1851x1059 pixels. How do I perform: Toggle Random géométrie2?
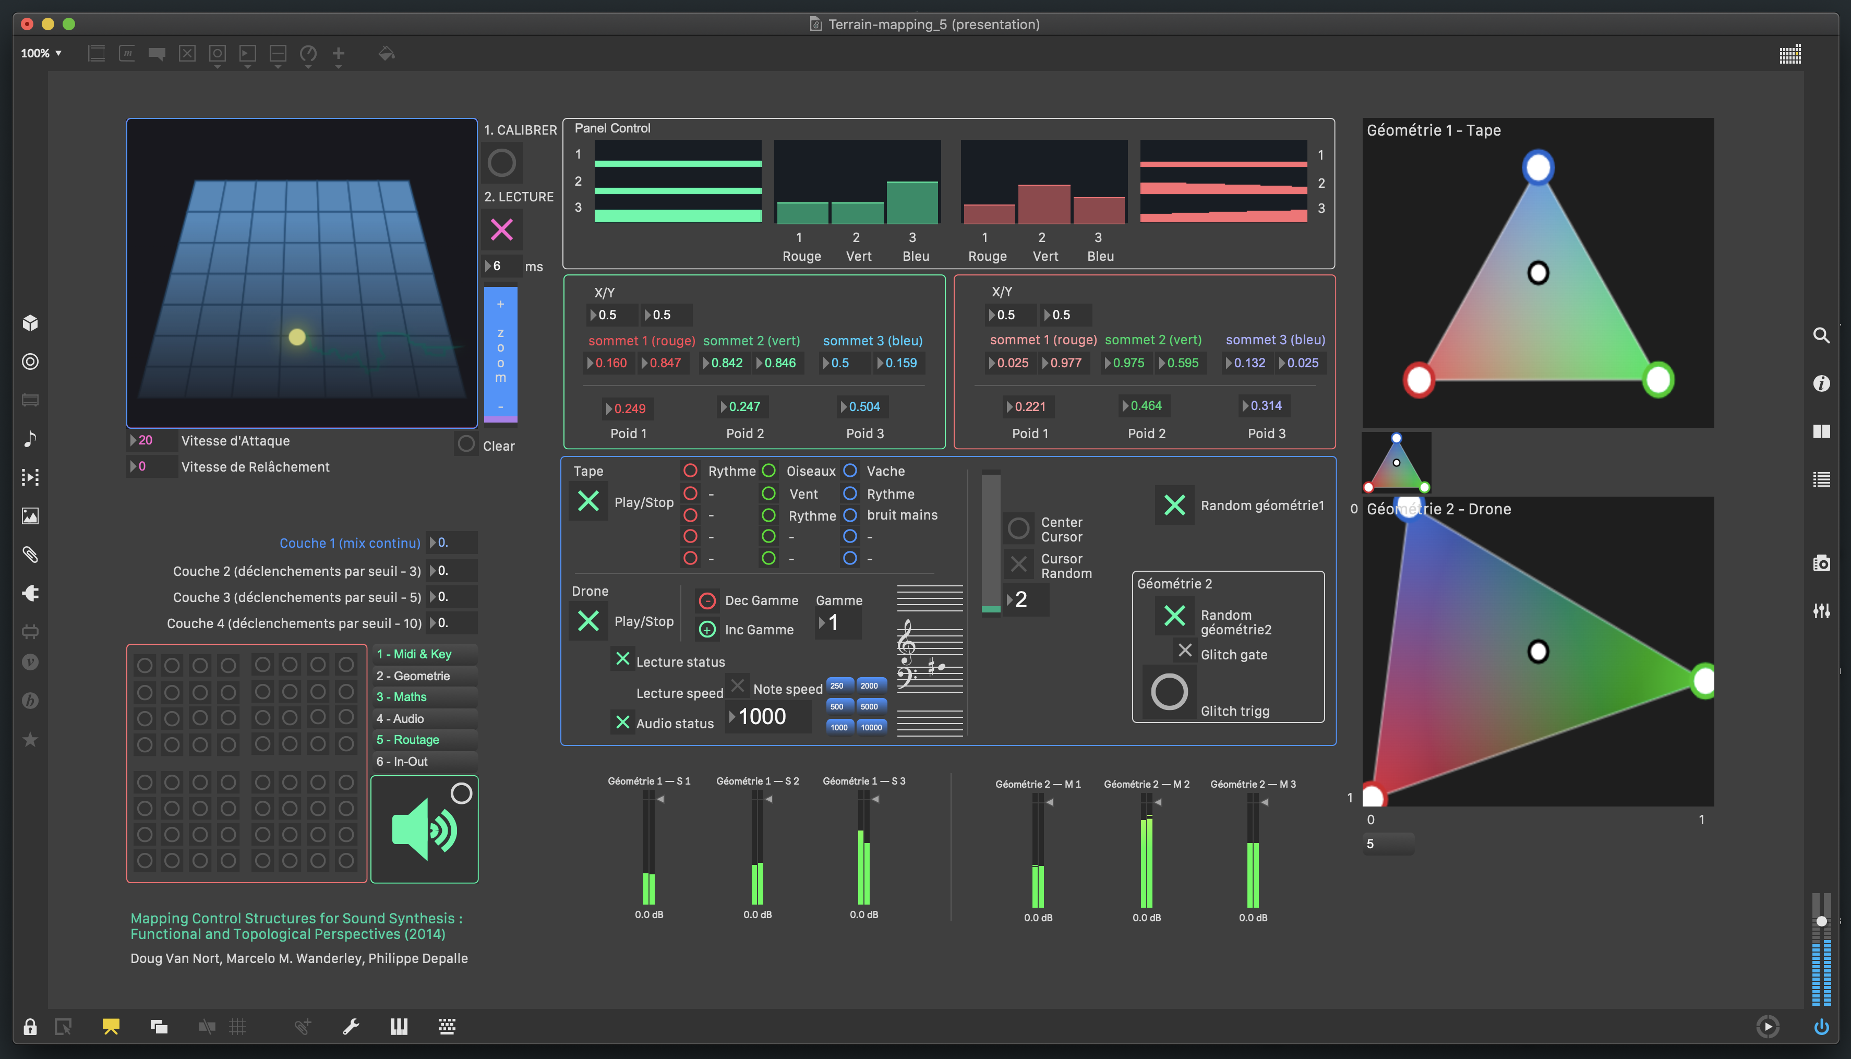pyautogui.click(x=1174, y=616)
